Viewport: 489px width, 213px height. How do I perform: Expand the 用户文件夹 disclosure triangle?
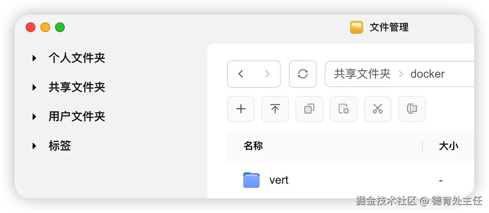coord(35,117)
